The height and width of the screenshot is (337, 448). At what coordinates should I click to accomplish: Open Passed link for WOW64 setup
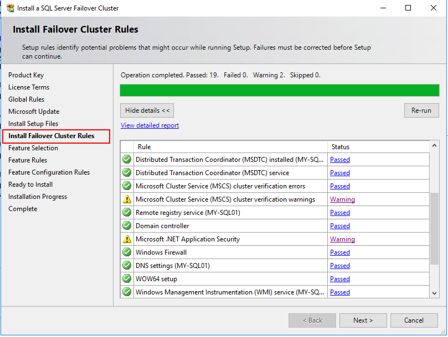pyautogui.click(x=340, y=279)
